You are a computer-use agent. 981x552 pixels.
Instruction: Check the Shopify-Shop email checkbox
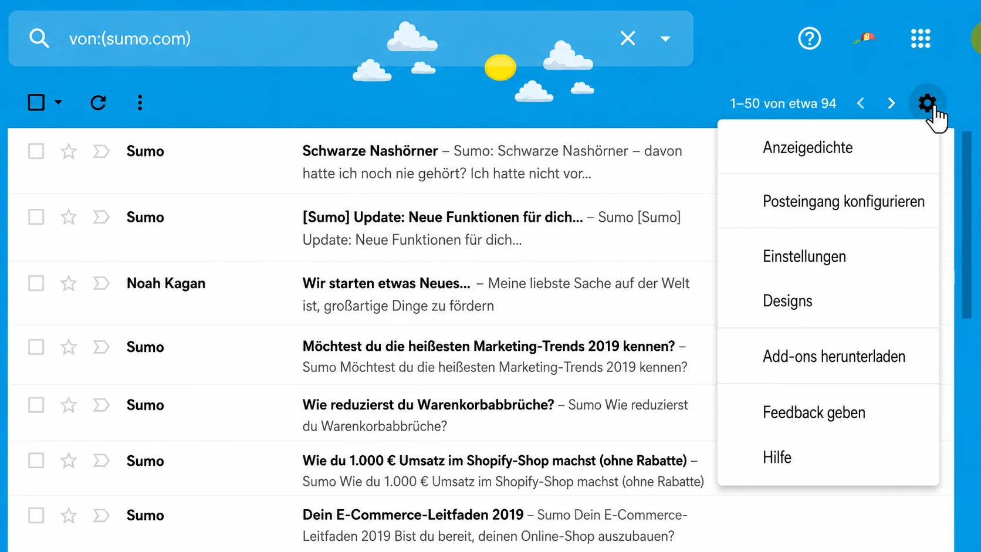coord(36,460)
